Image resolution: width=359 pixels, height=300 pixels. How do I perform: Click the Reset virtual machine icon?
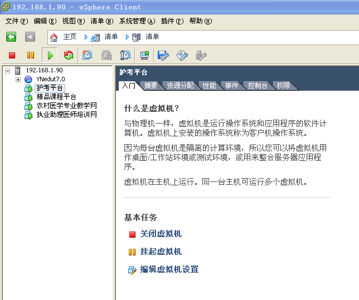click(69, 55)
